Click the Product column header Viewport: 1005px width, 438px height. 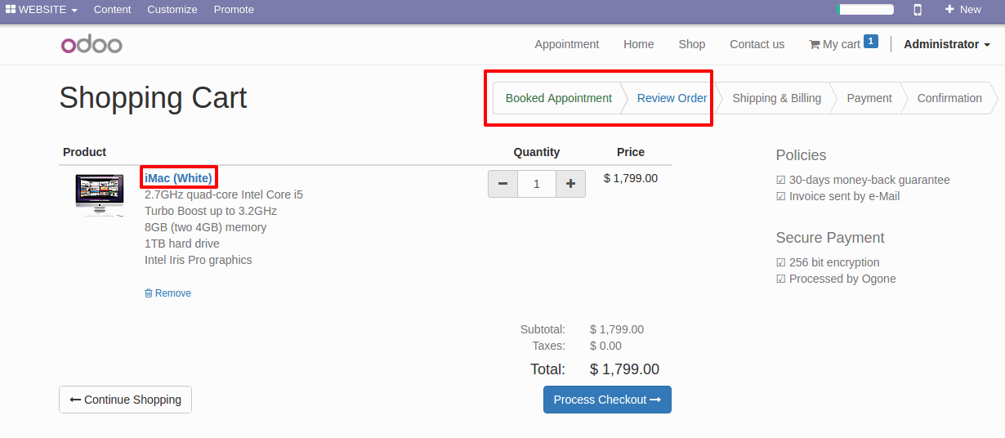pyautogui.click(x=85, y=152)
